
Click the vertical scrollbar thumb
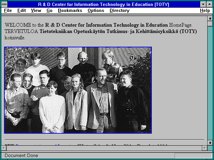point(210,24)
